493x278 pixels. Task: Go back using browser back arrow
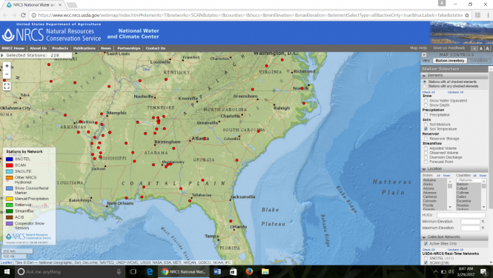(x=5, y=15)
